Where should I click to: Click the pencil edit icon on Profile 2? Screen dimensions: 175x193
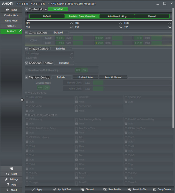pyautogui.click(x=20, y=30)
